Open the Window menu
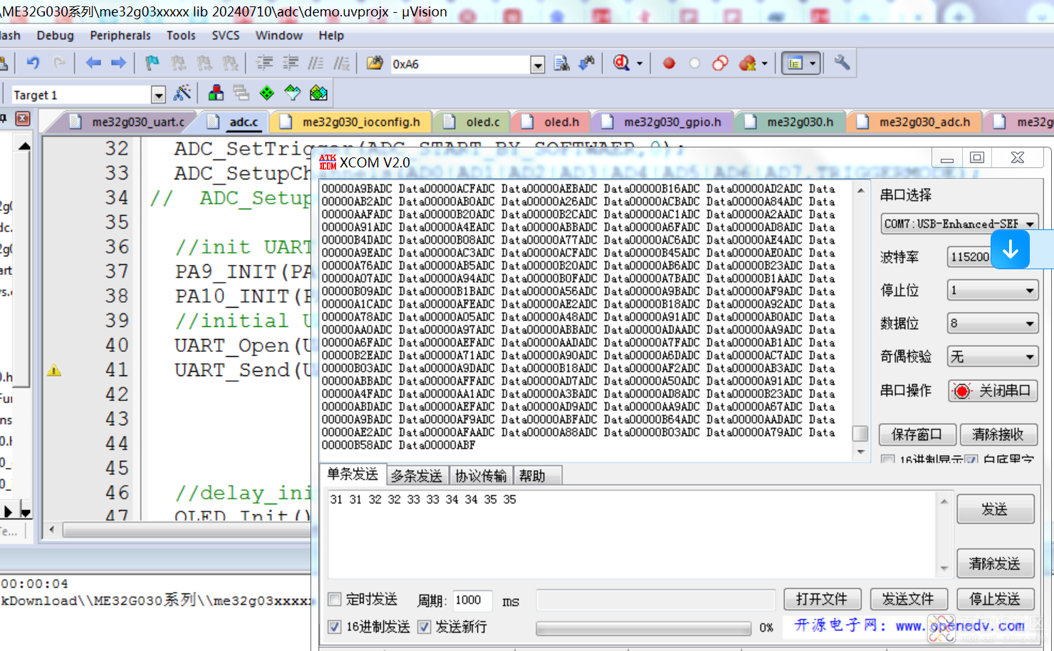The image size is (1054, 651). [x=279, y=35]
